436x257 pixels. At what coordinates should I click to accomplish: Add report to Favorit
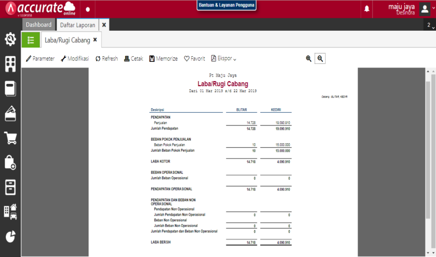click(194, 58)
